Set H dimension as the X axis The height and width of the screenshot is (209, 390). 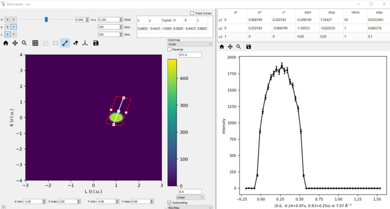(8, 20)
